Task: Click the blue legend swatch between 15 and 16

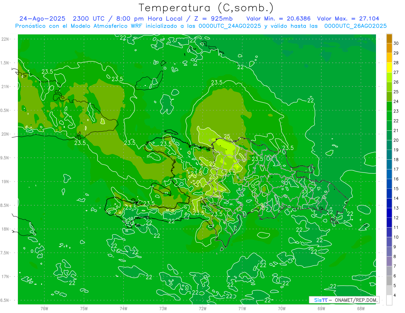Action: 389,184
